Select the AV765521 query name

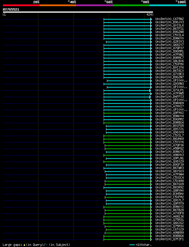[11, 9]
